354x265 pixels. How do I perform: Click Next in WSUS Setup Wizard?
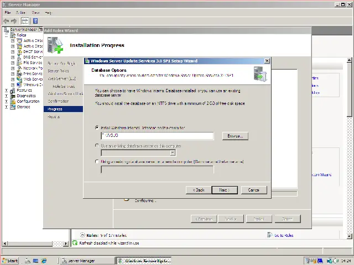tap(225, 190)
